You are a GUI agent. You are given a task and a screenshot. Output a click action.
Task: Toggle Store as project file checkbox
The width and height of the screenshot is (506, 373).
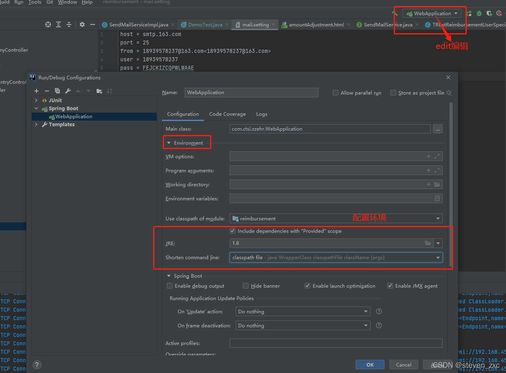pos(393,93)
